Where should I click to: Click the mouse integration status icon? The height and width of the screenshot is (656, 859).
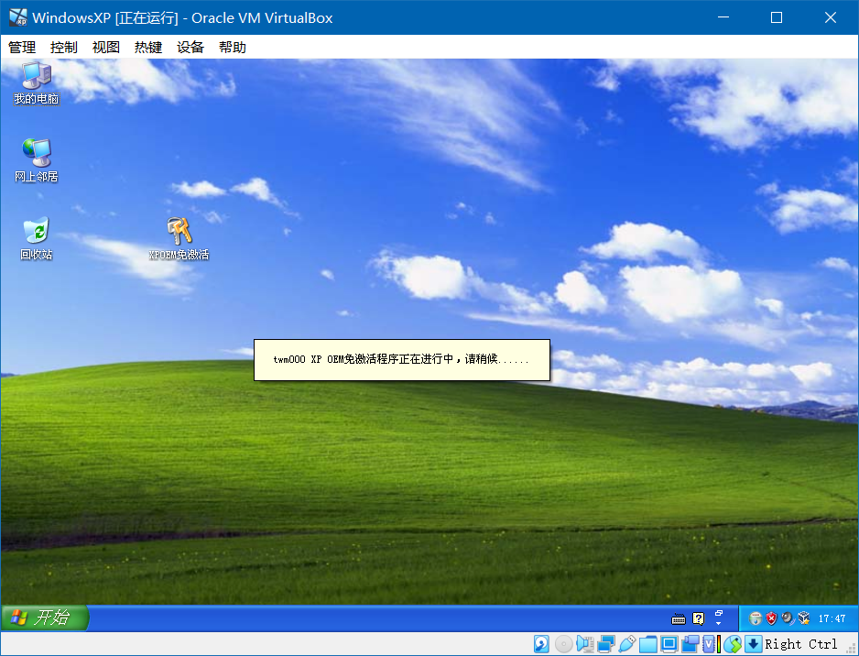point(732,644)
